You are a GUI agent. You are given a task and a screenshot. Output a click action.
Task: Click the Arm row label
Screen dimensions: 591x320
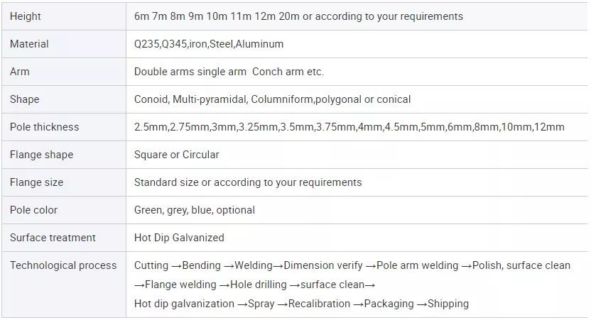coord(20,72)
